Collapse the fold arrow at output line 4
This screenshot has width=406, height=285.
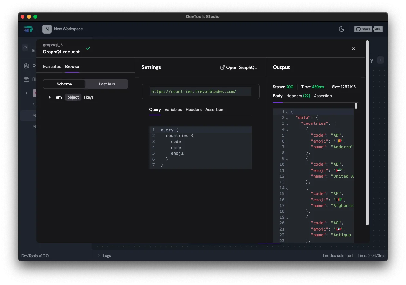click(x=287, y=130)
